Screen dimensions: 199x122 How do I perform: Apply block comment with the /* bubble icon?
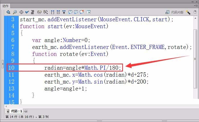[70, 12]
